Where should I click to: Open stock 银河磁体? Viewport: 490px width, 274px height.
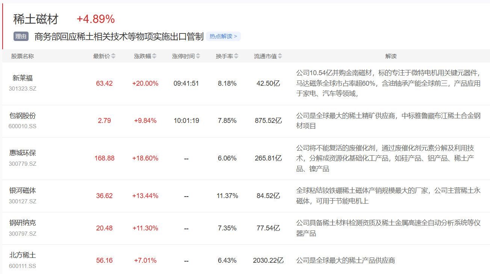tap(23, 191)
